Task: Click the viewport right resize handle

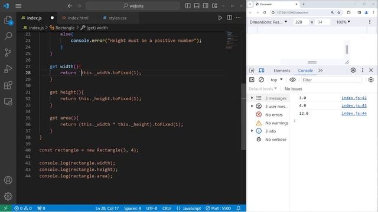Action: tap(347, 49)
